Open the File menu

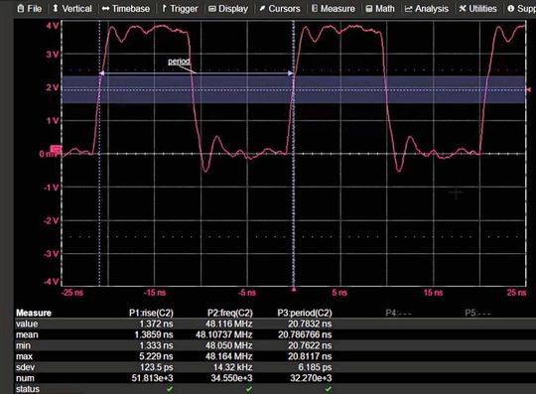[30, 9]
